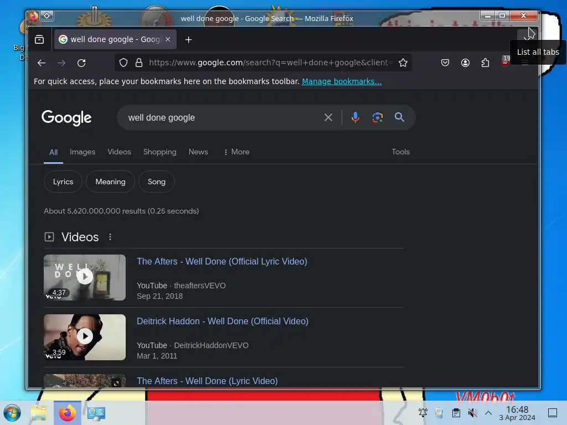Click Firefox taskbar button
Screen dimensions: 567x425
[x=67, y=413]
